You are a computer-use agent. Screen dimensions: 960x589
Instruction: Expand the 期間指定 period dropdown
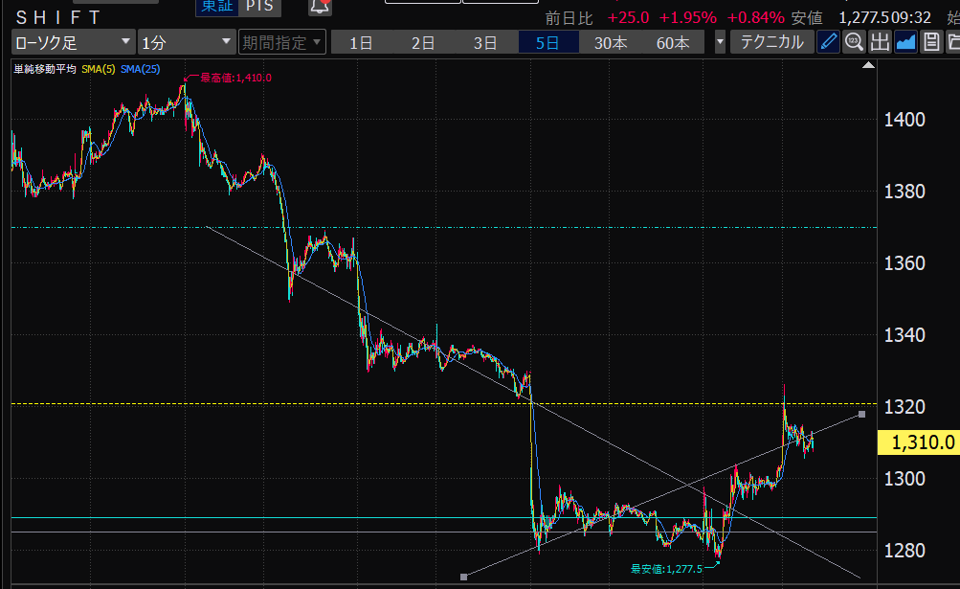[281, 42]
